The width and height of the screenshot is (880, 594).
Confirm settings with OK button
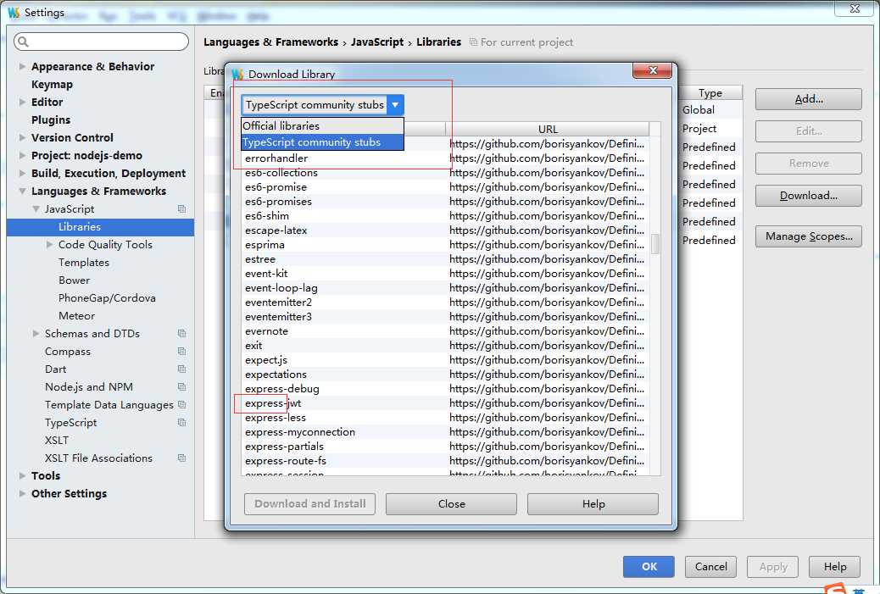(x=649, y=567)
